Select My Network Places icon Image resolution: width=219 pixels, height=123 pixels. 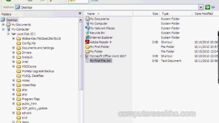click(87, 28)
